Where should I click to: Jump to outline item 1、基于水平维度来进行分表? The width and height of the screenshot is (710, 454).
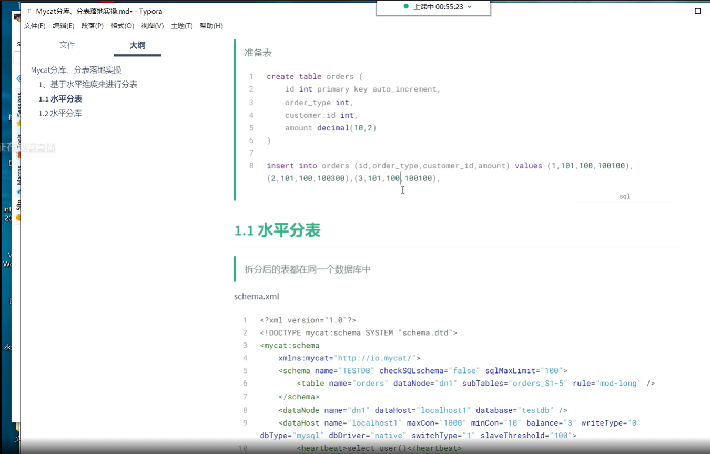tap(88, 85)
